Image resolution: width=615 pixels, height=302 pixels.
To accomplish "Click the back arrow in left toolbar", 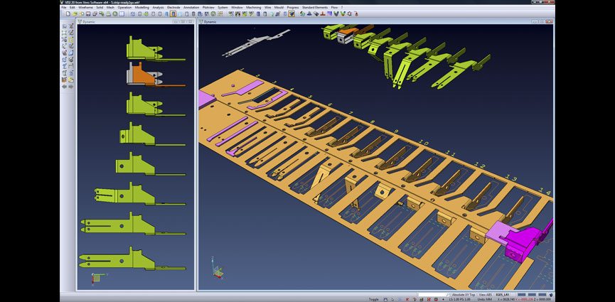I will [64, 87].
